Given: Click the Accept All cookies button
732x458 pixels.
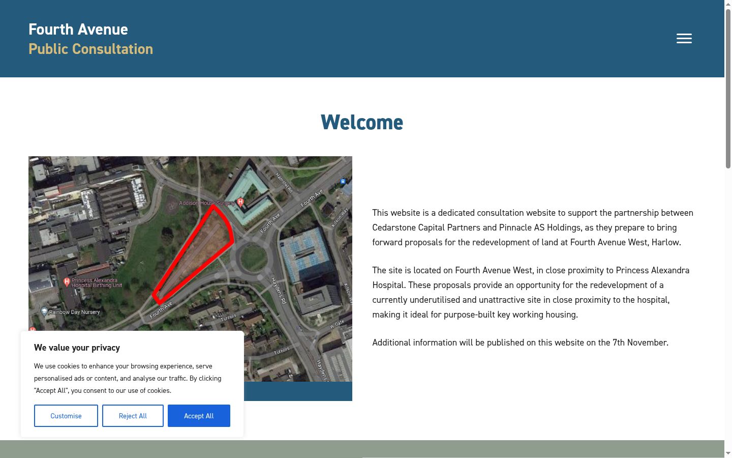Looking at the screenshot, I should (199, 416).
